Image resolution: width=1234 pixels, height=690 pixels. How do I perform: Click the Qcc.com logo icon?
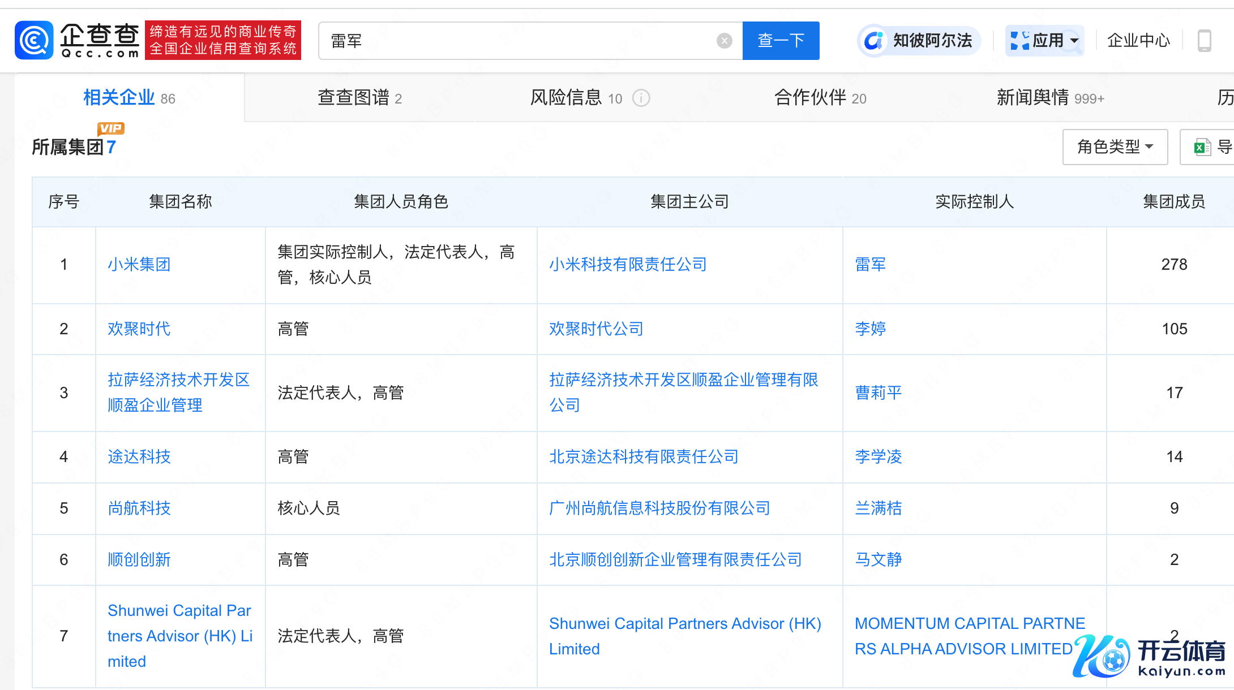(34, 40)
